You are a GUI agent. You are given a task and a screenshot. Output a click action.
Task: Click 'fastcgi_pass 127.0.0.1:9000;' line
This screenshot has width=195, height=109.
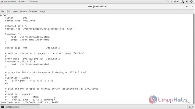coord(29,100)
